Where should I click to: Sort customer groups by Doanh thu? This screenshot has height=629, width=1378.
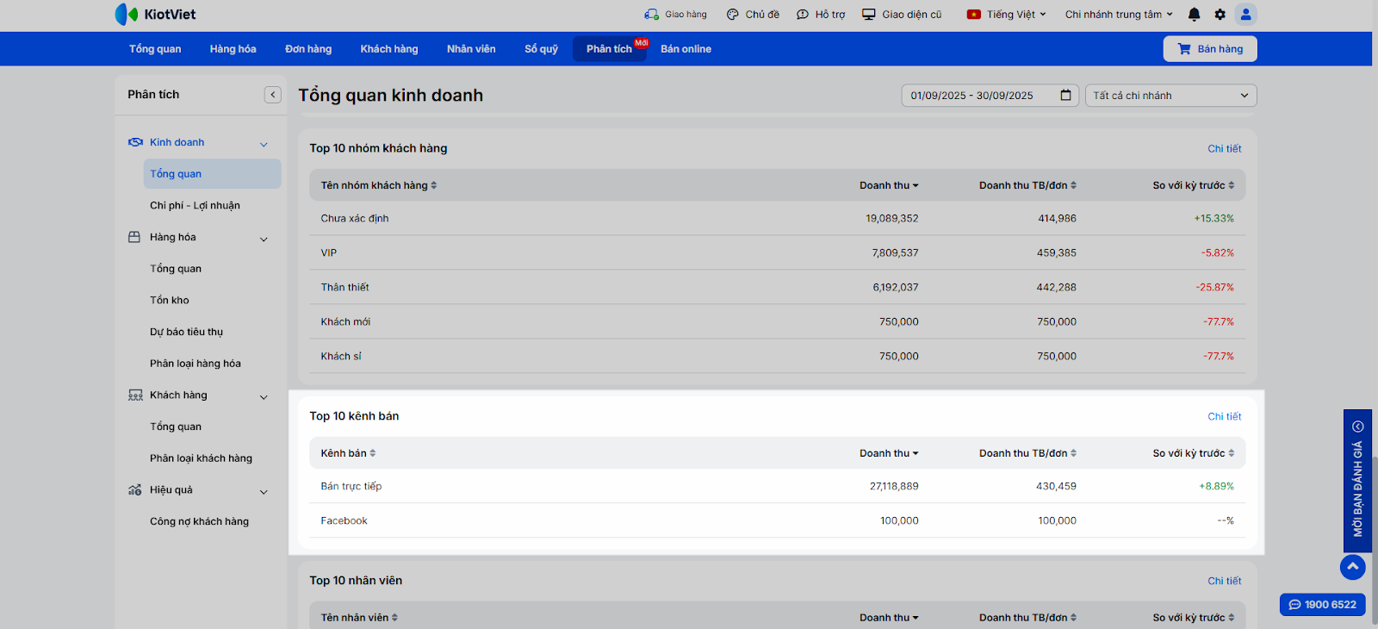pyautogui.click(x=889, y=185)
